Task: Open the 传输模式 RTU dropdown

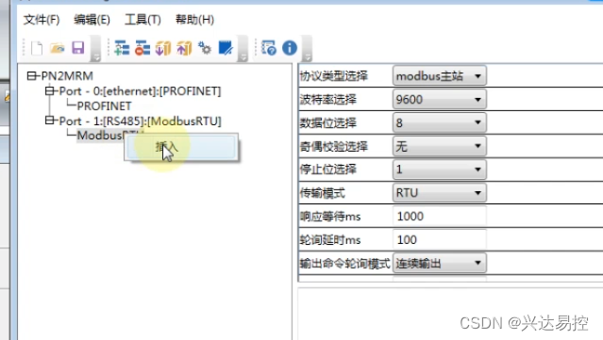Action: coord(439,193)
